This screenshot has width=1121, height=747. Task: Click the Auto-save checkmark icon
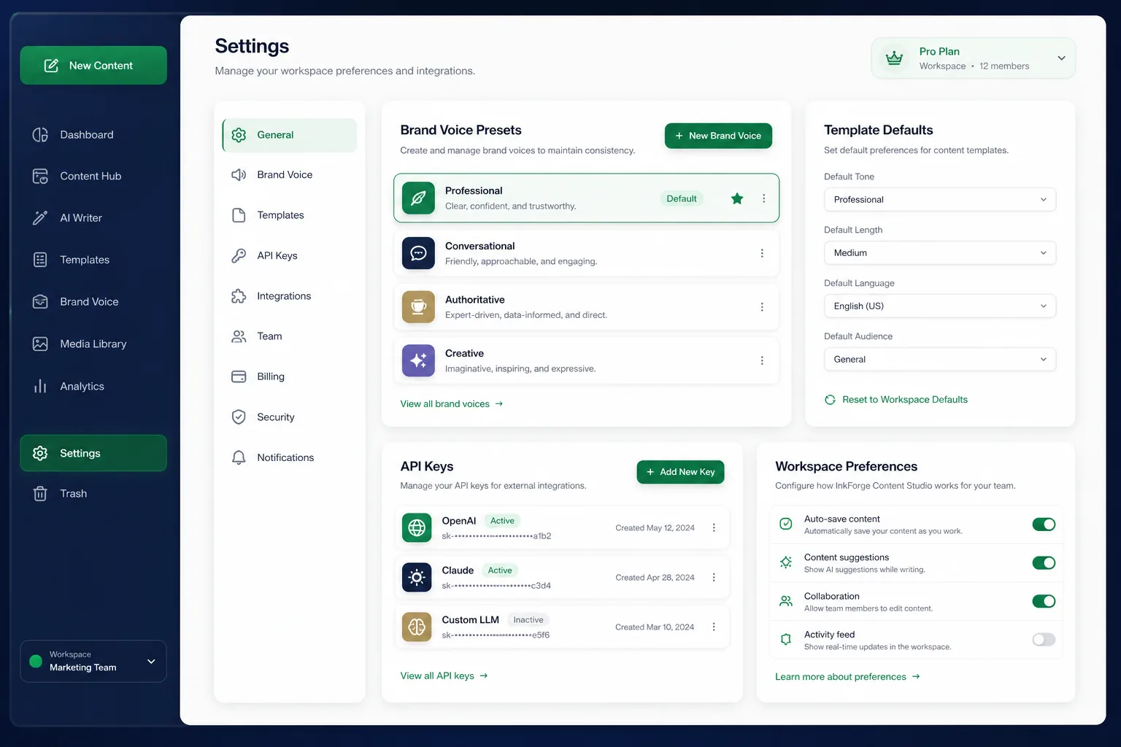[x=786, y=524]
